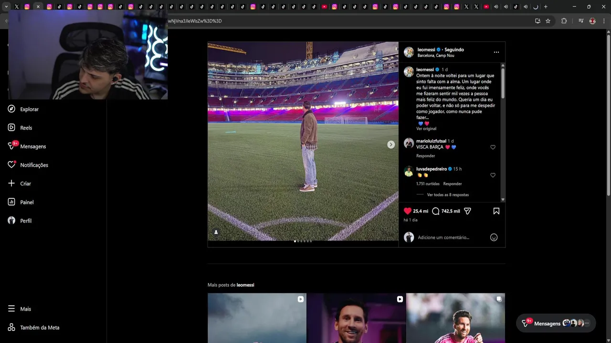
Task: Open emoji picker in comment box
Action: pos(494,237)
